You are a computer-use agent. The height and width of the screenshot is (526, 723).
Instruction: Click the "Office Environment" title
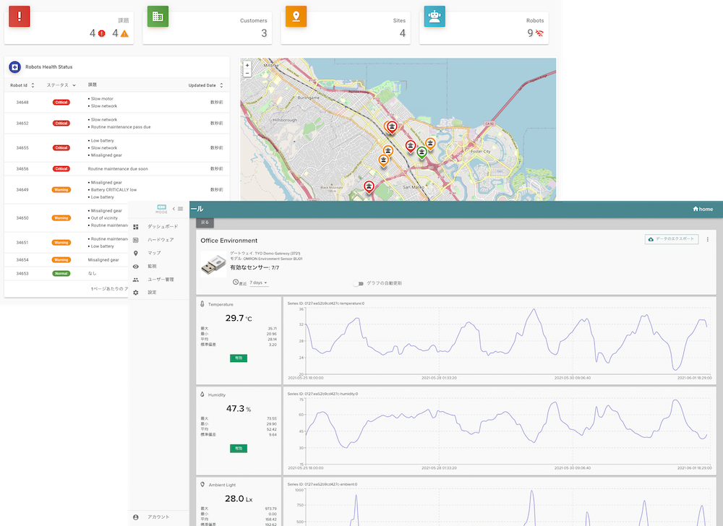click(x=228, y=241)
